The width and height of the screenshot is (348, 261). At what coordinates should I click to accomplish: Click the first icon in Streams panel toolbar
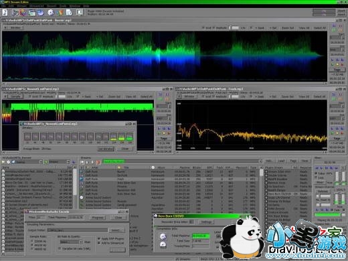coord(82,162)
